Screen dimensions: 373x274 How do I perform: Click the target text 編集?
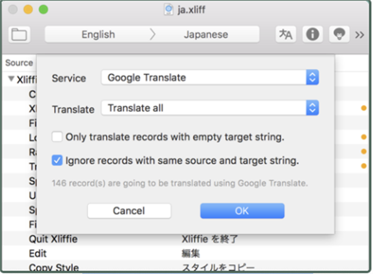click(191, 253)
